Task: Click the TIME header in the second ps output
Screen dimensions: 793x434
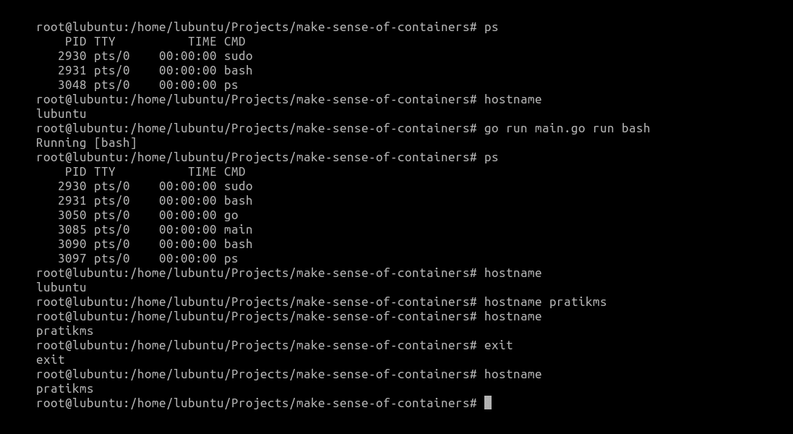Action: (x=202, y=171)
